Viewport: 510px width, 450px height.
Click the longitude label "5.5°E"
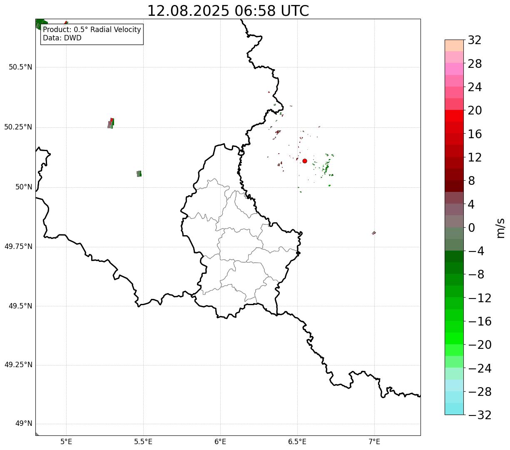pyautogui.click(x=143, y=442)
